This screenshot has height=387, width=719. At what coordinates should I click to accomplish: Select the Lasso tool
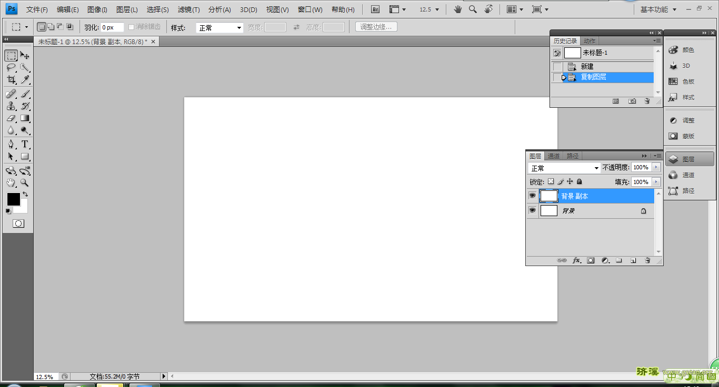(x=11, y=67)
